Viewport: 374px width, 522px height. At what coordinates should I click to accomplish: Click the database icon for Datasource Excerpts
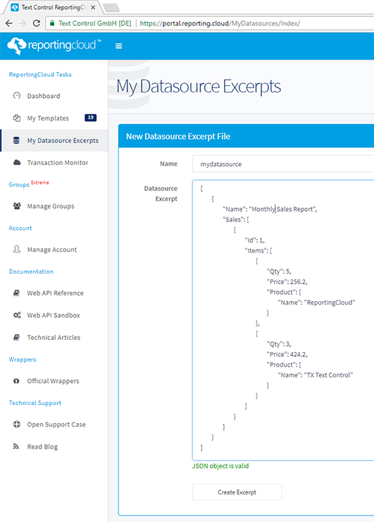coord(16,140)
